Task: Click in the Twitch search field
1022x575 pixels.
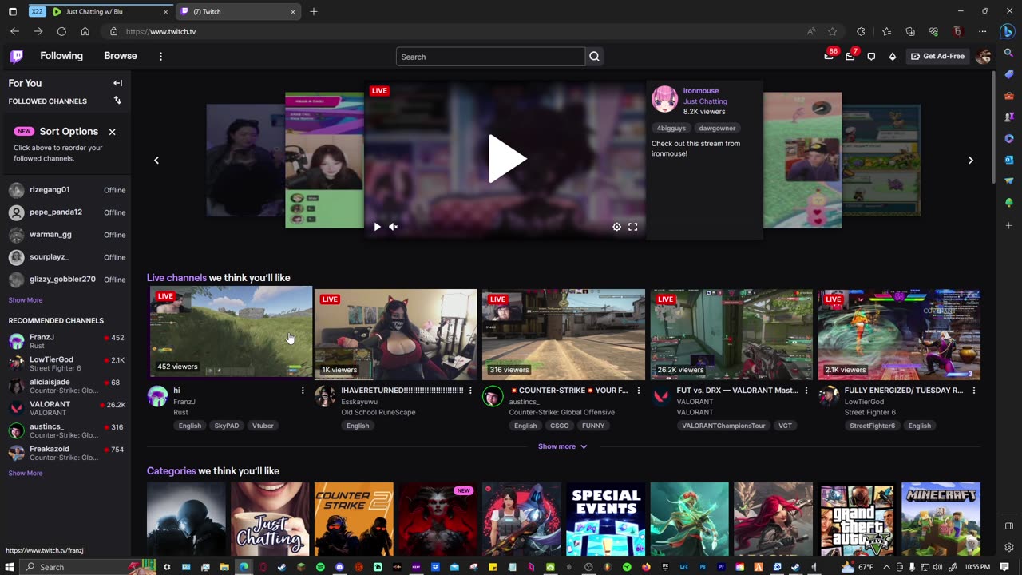Action: pos(490,57)
